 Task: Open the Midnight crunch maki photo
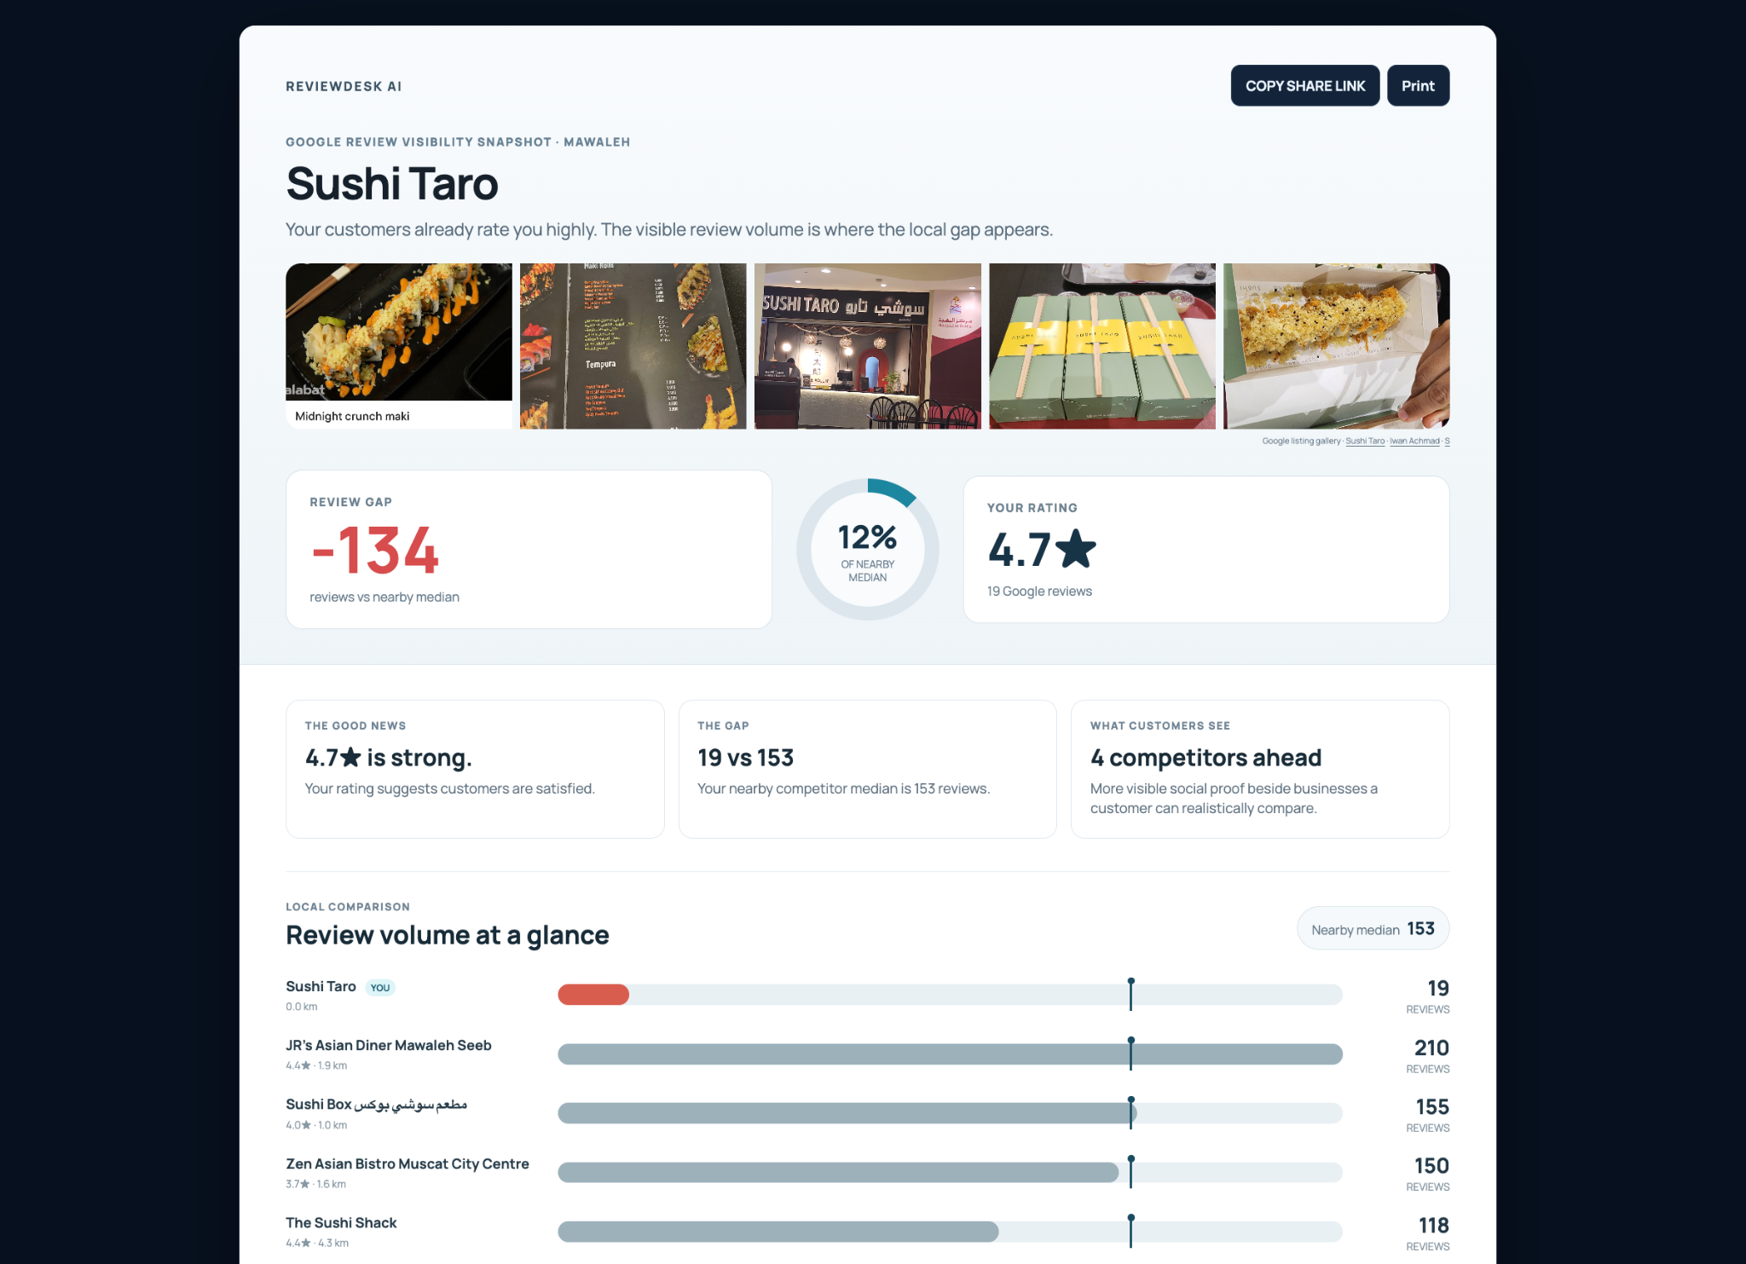399,346
